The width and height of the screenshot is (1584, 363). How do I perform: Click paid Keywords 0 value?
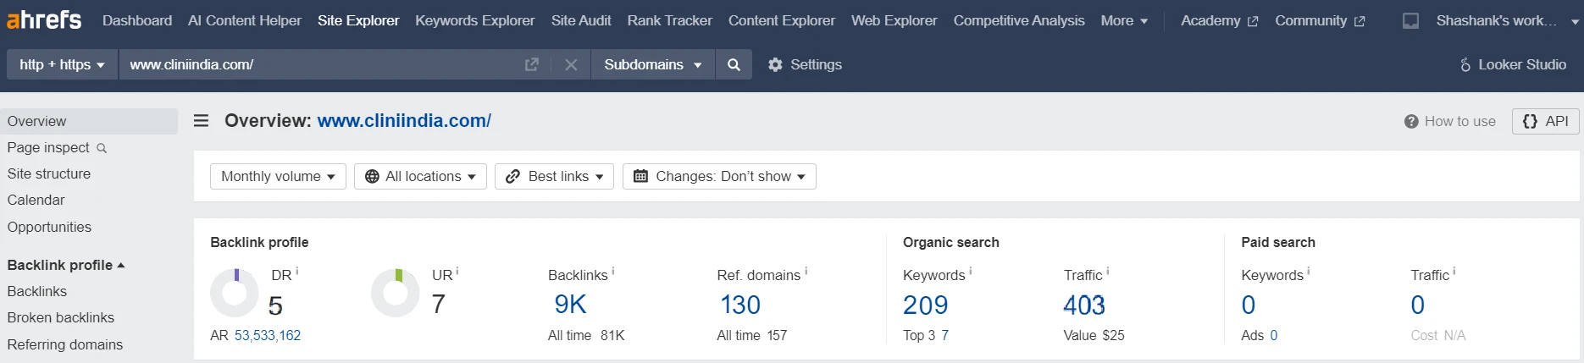[x=1249, y=305]
